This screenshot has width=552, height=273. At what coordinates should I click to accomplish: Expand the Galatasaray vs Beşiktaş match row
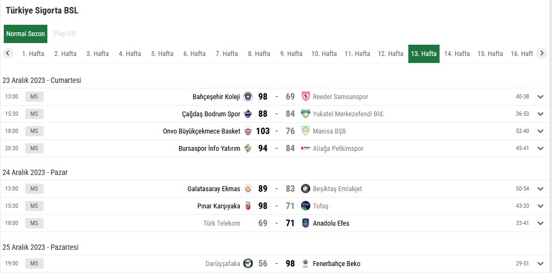541,189
